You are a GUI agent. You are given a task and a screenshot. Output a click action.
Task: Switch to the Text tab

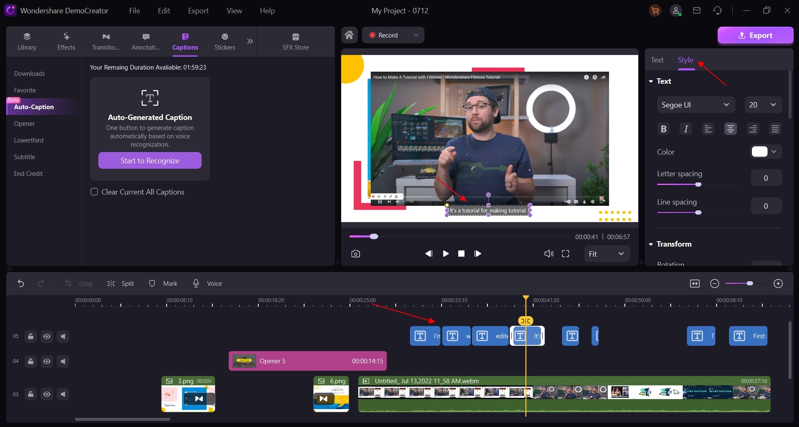tap(657, 60)
